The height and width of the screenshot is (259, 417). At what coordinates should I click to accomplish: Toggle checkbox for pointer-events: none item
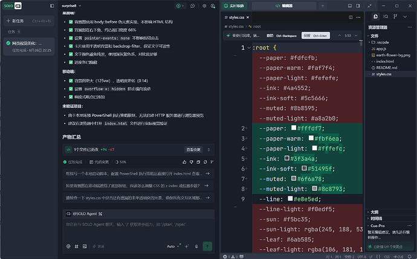click(x=71, y=38)
